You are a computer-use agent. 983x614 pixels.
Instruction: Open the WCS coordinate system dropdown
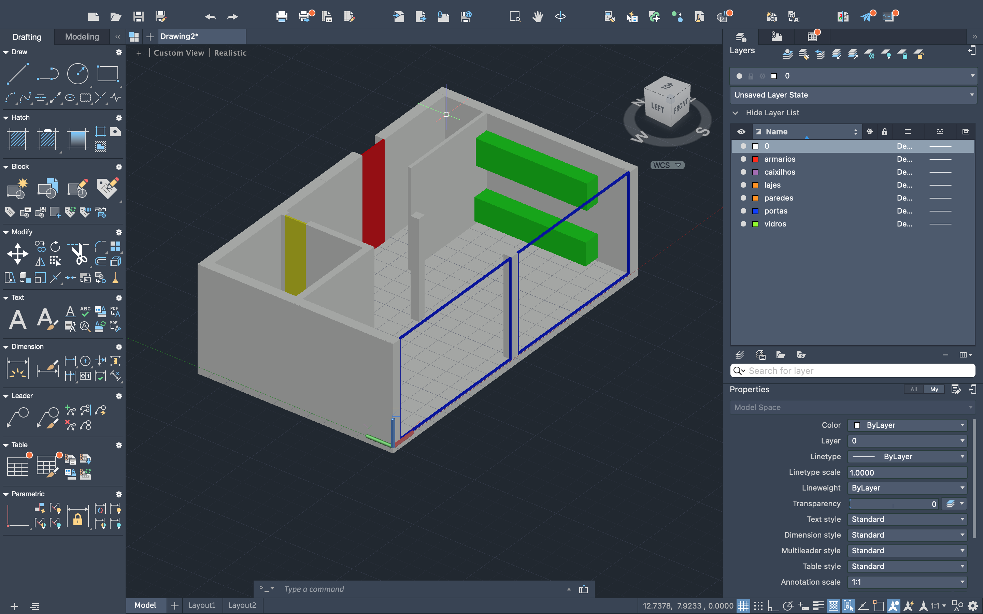(x=667, y=165)
